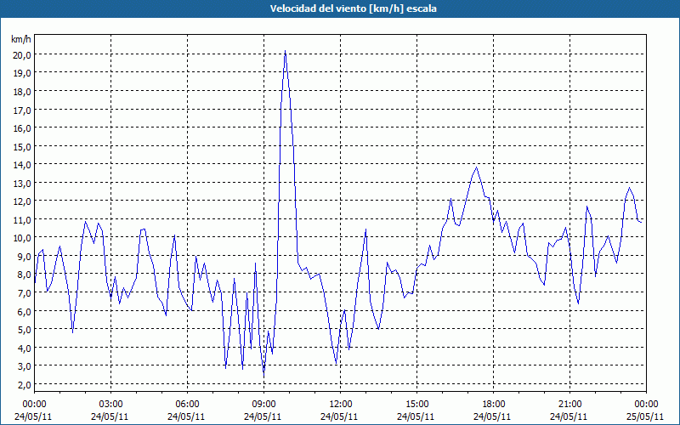Pick the '11,0' vertical axis label

click(x=23, y=220)
